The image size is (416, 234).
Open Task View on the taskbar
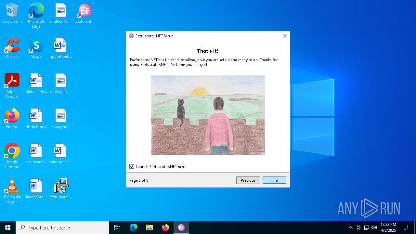[117, 227]
